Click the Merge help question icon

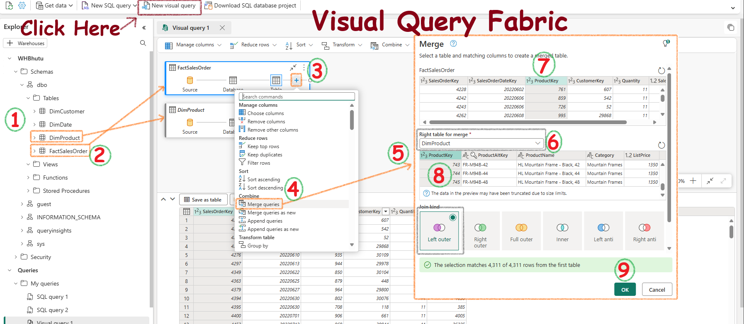point(453,43)
